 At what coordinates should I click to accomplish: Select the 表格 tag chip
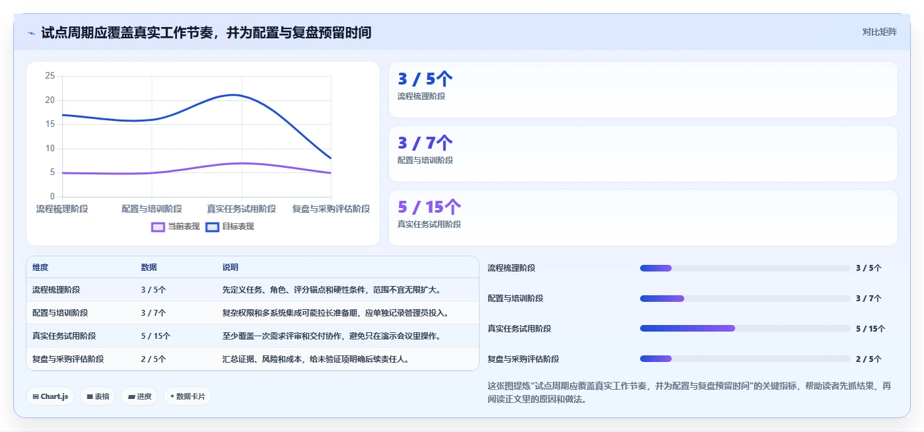(98, 396)
